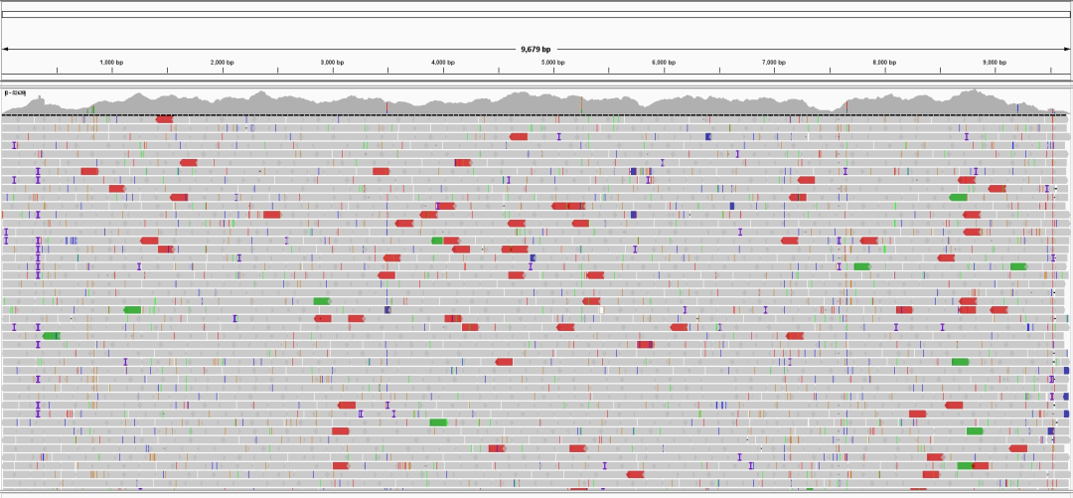Center on the 9,000 bp ruler label
Screen dimensions: 1073x498
coord(995,63)
